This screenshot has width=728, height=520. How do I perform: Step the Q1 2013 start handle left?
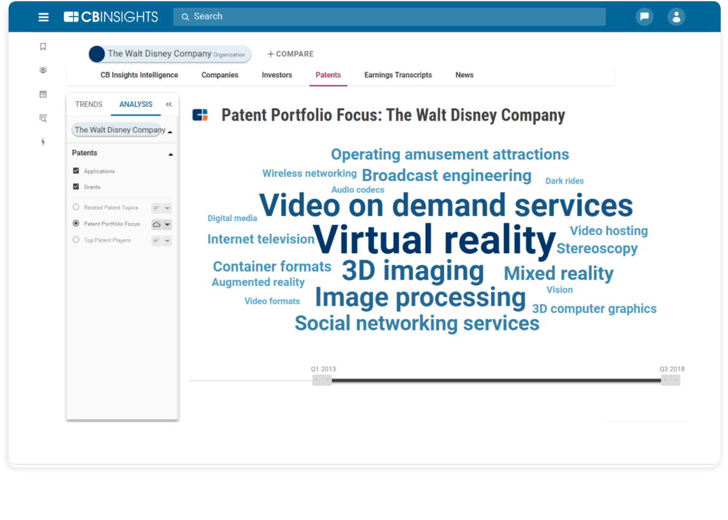pyautogui.click(x=317, y=381)
